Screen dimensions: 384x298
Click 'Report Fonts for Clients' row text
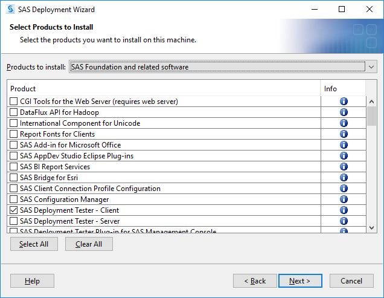[57, 134]
